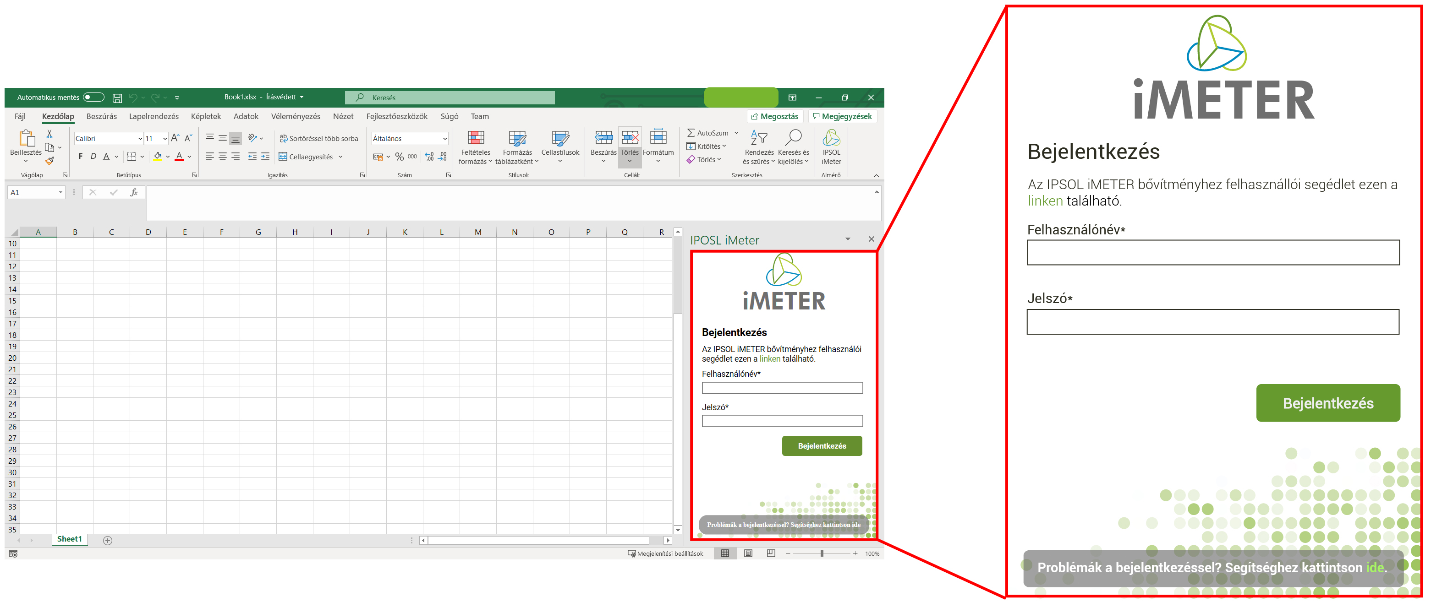The image size is (1431, 602).
Task: Click the format painter brush icon
Action: (49, 160)
